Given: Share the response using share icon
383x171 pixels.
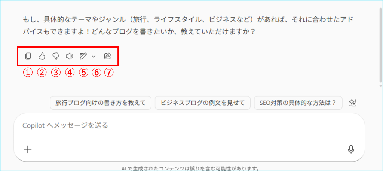Looking at the screenshot, I should [107, 57].
